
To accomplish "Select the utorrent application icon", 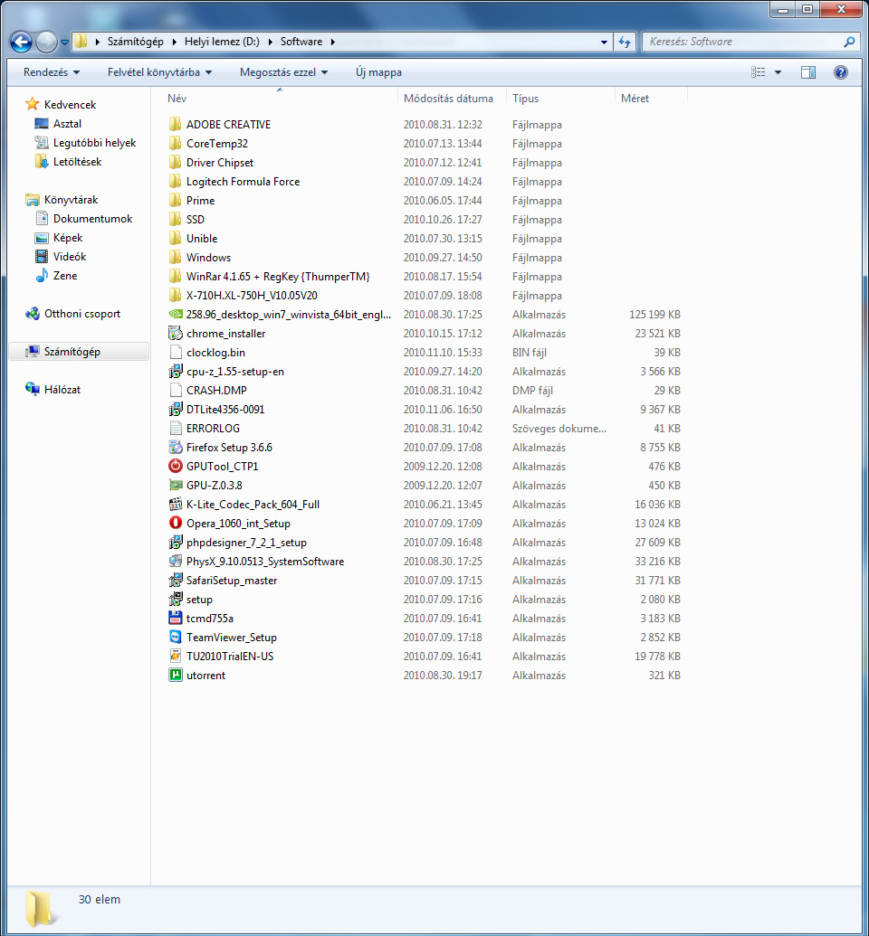I will tap(175, 676).
